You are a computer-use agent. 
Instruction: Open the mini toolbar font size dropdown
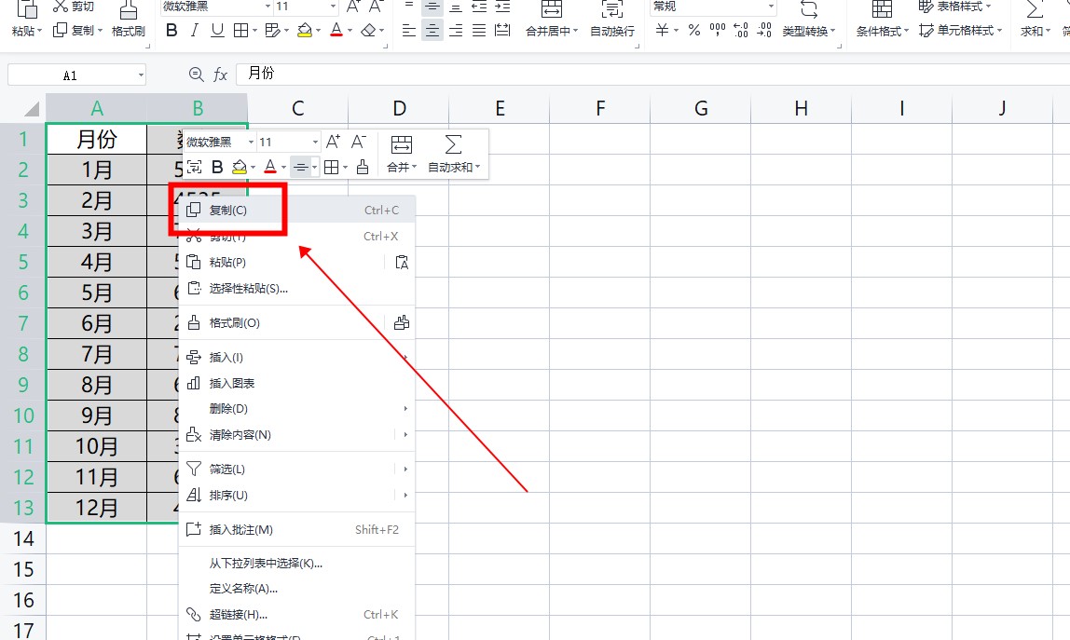pyautogui.click(x=315, y=143)
